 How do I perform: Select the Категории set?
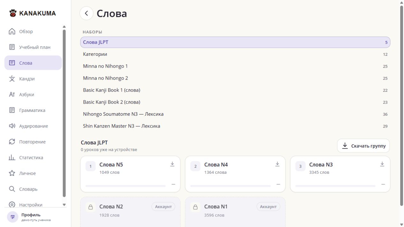click(235, 54)
